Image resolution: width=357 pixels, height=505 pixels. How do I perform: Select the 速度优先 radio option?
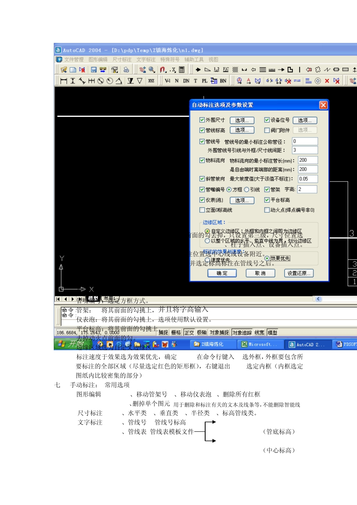(x=207, y=260)
